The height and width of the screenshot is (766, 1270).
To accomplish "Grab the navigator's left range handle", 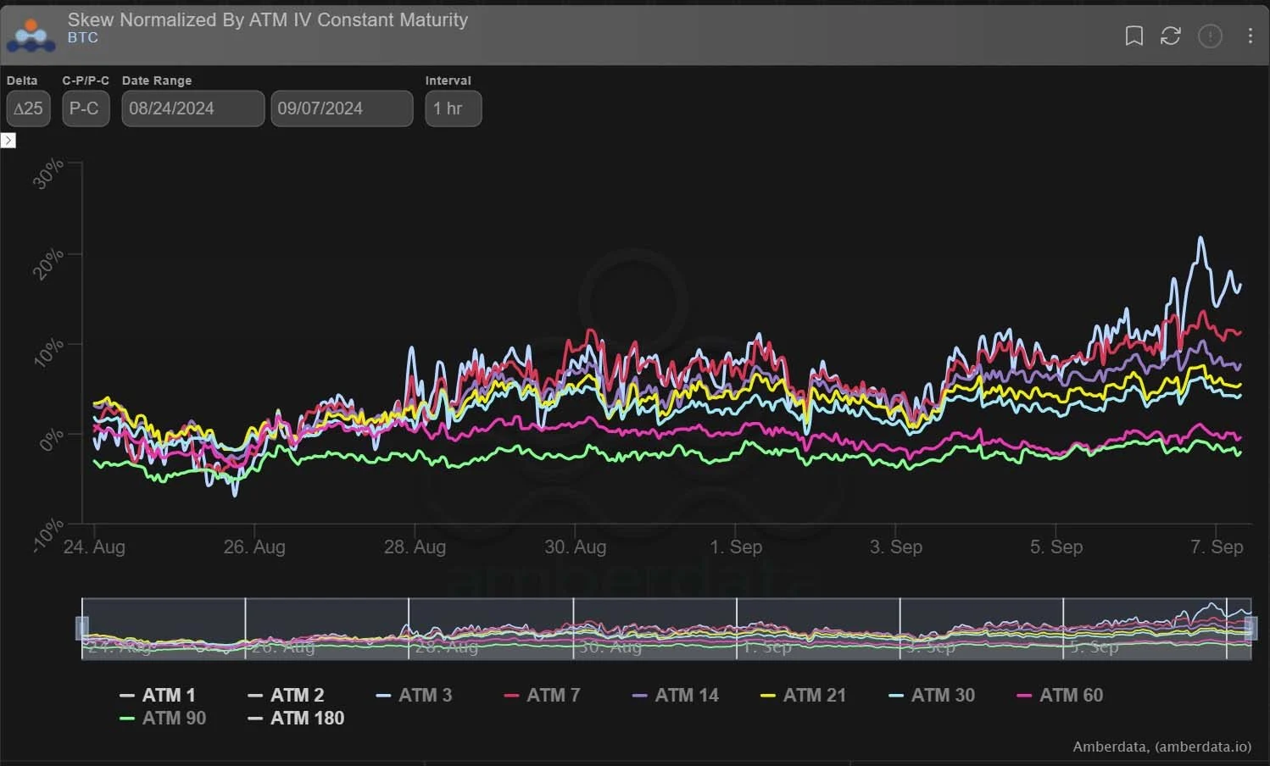I will point(82,628).
